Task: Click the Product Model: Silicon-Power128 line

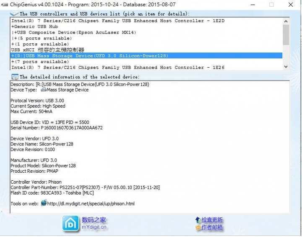Action: click(x=43, y=166)
